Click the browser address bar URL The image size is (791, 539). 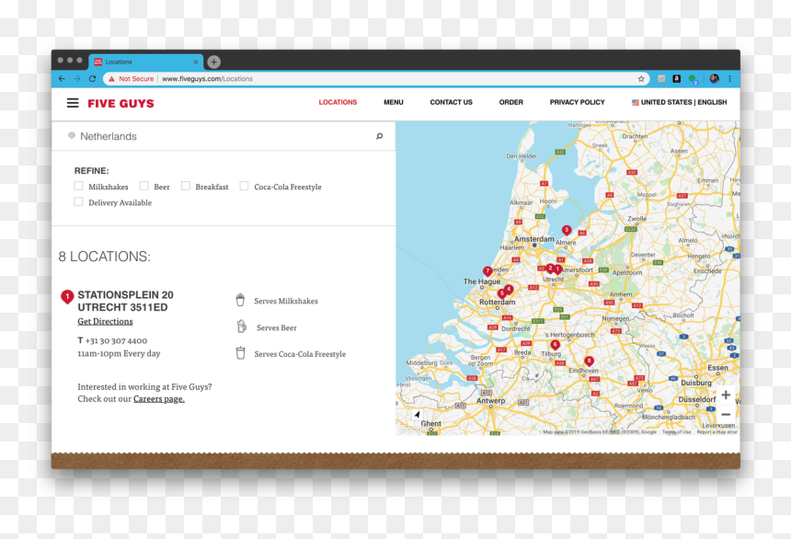point(207,79)
